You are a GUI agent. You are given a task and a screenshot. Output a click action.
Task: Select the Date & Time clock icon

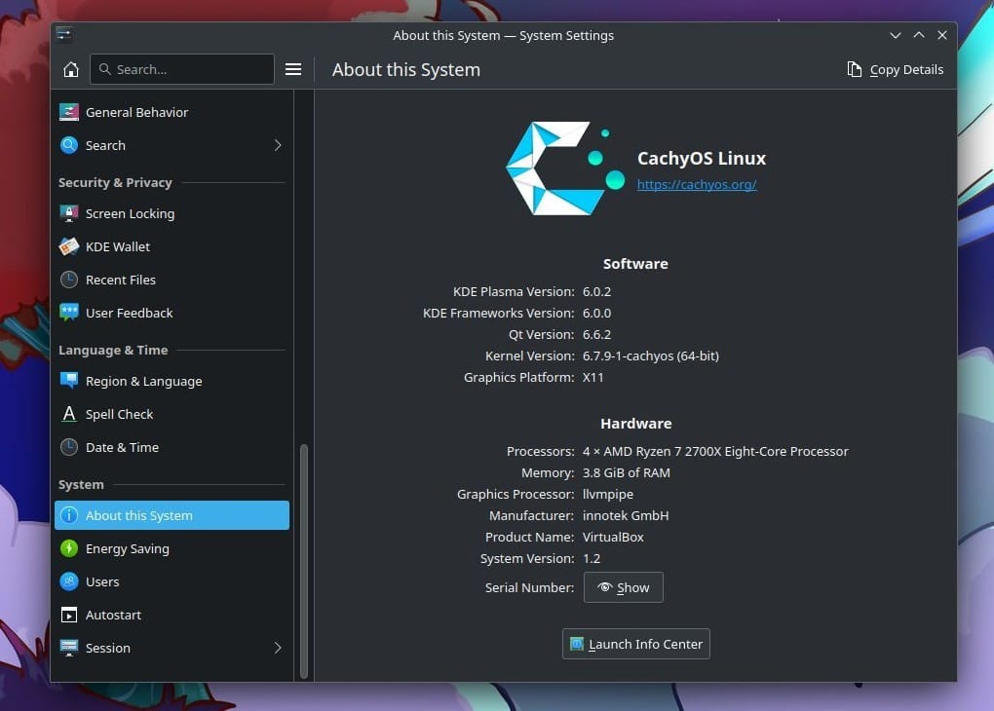(69, 447)
